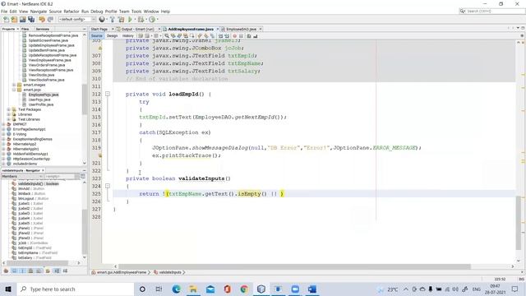Click the Undo toolbar icon
Viewport: 526px width, 296px height.
[x=42, y=20]
